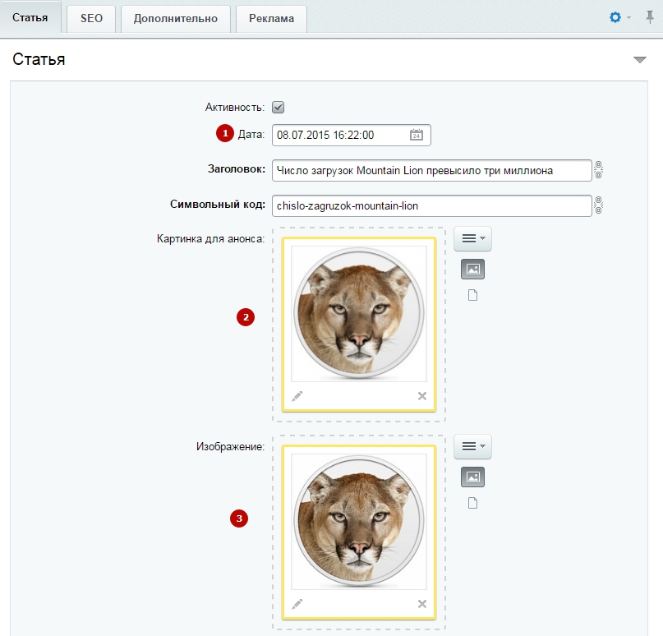The height and width of the screenshot is (636, 663).
Task: Open the Дополнительно tab
Action: click(x=176, y=19)
